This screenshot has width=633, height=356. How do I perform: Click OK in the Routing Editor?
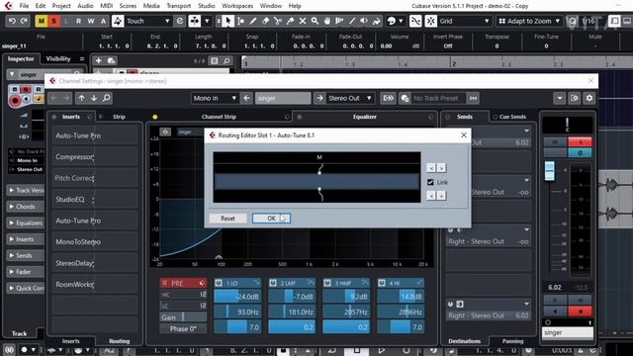[x=271, y=219]
